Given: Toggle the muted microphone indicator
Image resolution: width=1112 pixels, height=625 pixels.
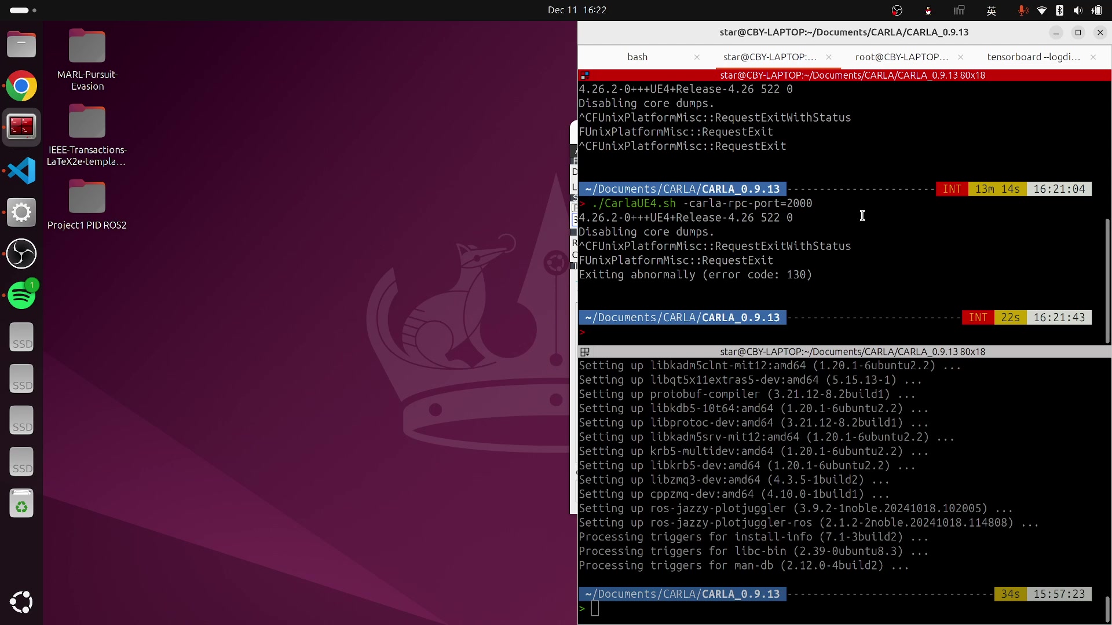Looking at the screenshot, I should point(1023,10).
